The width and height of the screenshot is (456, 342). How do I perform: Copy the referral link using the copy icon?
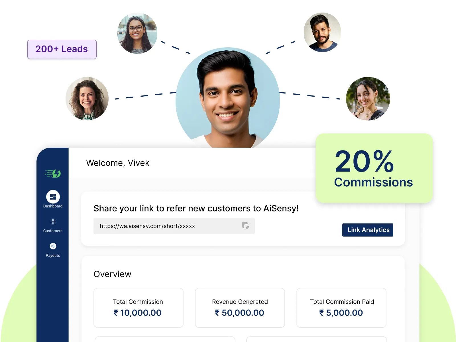pyautogui.click(x=245, y=226)
